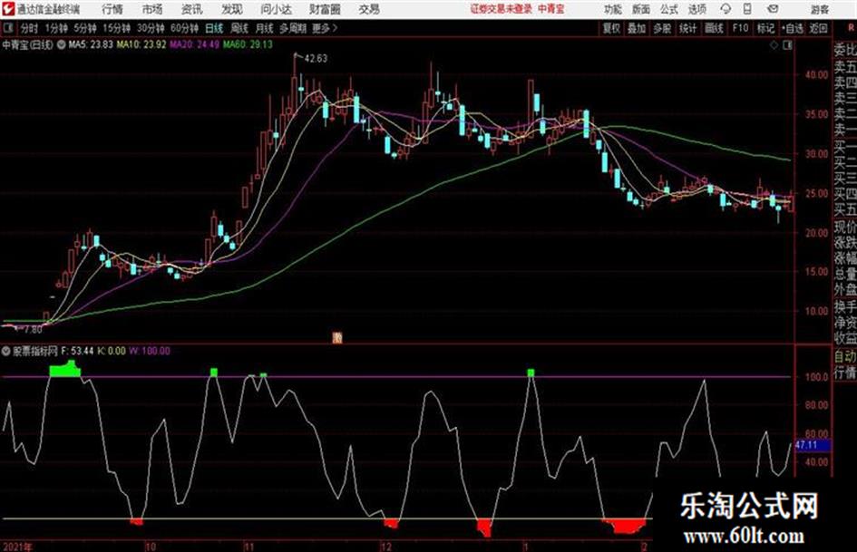The image size is (857, 552).
Task: Switch to the 1分钟 period tab
Action: click(x=55, y=28)
